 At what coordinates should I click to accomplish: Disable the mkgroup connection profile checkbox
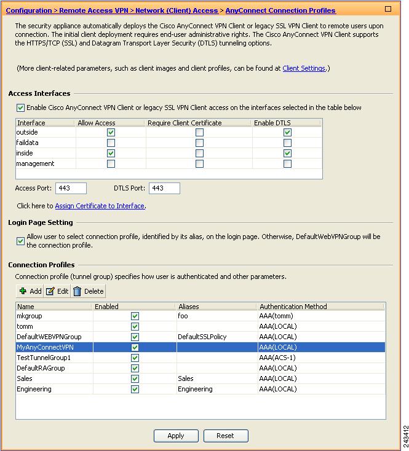click(135, 316)
